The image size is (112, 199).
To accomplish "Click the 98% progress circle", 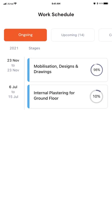I will pyautogui.click(x=97, y=70).
